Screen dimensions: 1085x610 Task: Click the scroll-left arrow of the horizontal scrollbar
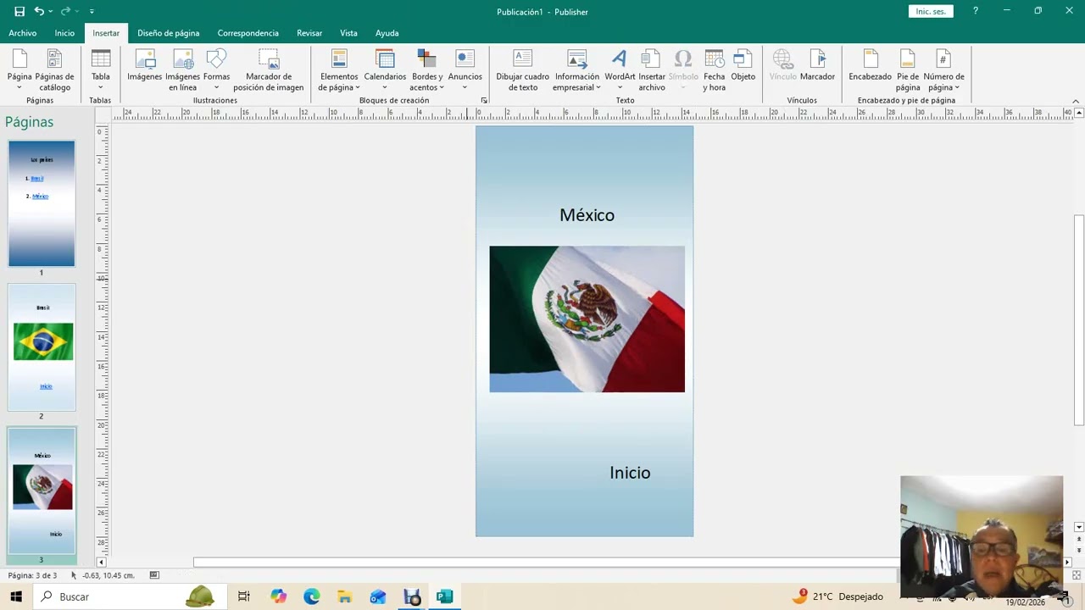[x=101, y=563]
